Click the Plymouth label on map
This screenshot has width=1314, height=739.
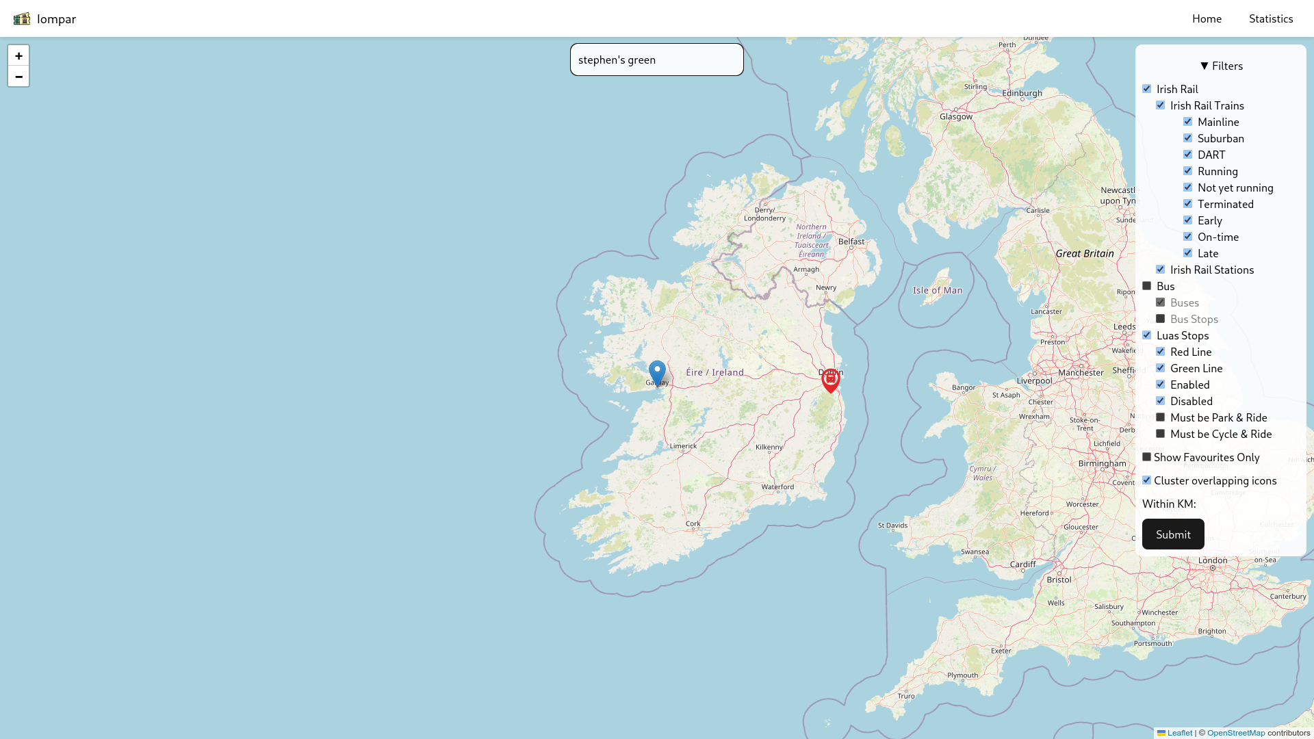click(963, 675)
